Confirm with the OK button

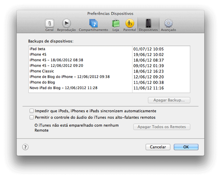coord(186,147)
